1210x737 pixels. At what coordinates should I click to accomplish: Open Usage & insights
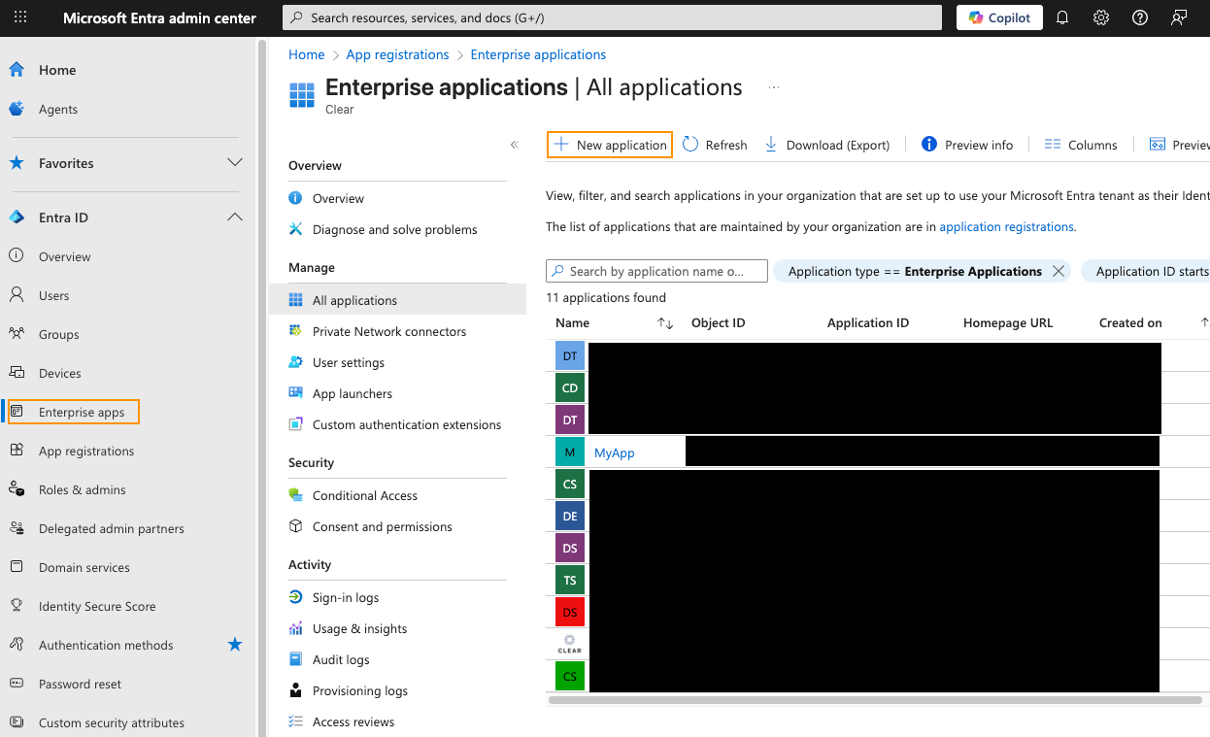[359, 628]
